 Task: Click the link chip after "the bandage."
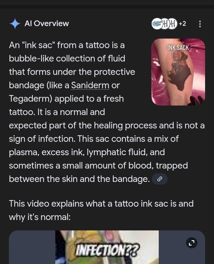[x=160, y=179]
